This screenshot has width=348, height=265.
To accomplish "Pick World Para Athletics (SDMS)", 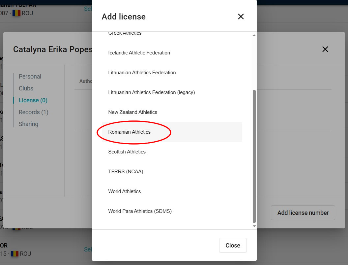I will (140, 211).
